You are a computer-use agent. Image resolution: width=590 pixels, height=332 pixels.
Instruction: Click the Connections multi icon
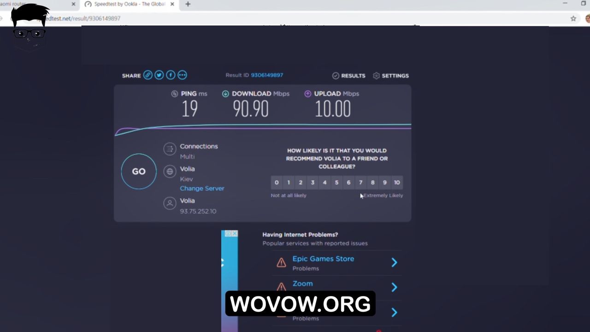170,149
